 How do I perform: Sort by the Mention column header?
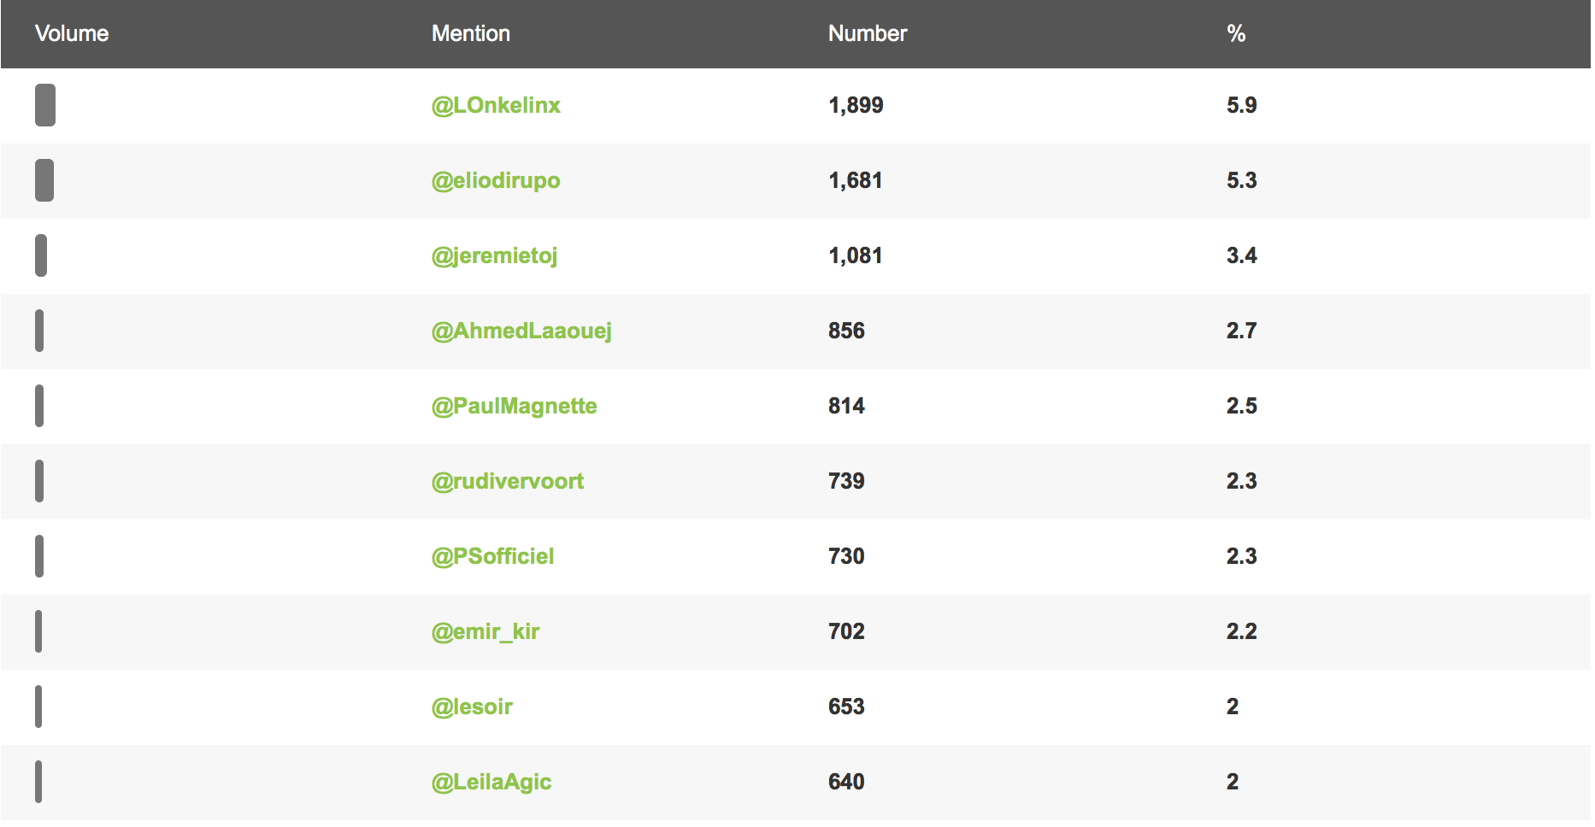471,33
